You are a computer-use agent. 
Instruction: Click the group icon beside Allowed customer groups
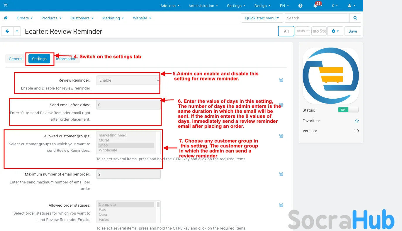tap(281, 136)
